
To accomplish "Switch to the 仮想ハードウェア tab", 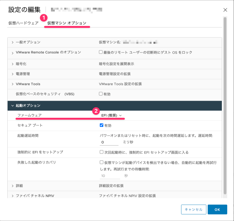I will [23, 23].
